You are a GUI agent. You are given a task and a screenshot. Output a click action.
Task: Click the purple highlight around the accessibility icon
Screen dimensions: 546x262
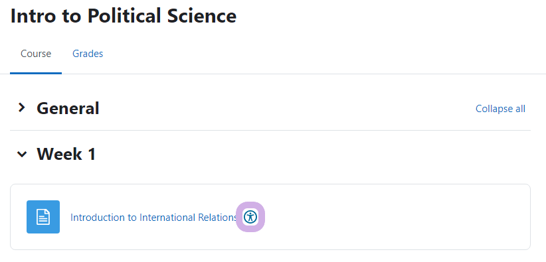coord(250,217)
